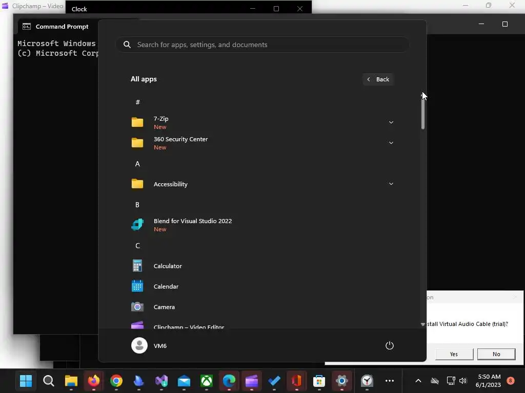Click the scrollbar down arrow in All apps

tap(422, 324)
